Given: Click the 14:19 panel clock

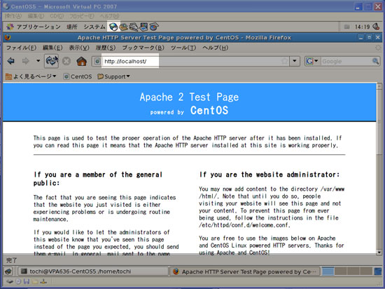Looking at the screenshot, I should (362, 27).
